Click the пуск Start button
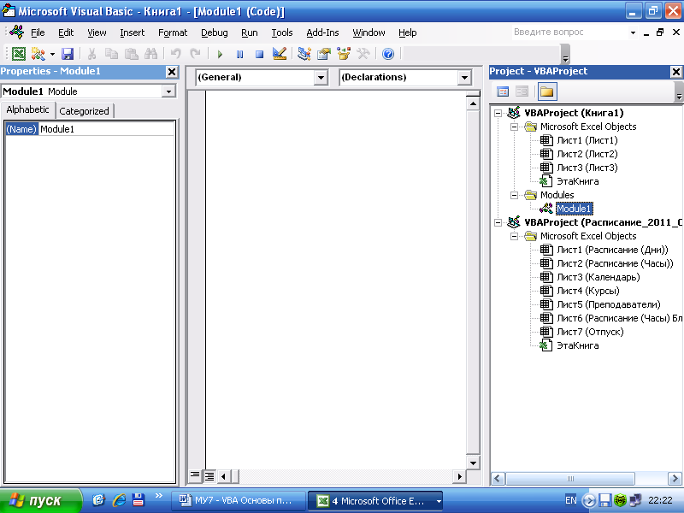Image resolution: width=684 pixels, height=513 pixels. click(x=40, y=500)
